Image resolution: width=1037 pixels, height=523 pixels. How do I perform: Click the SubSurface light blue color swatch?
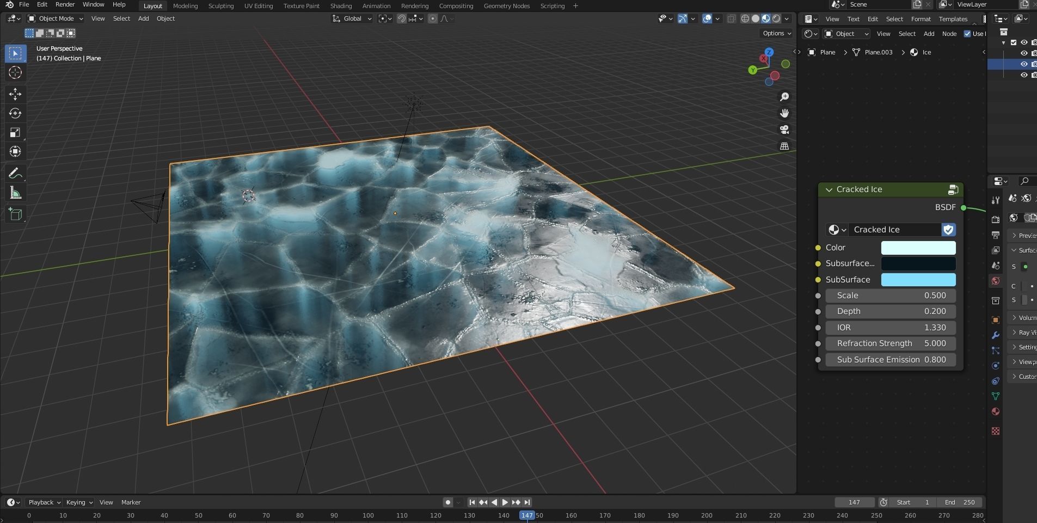coord(918,280)
